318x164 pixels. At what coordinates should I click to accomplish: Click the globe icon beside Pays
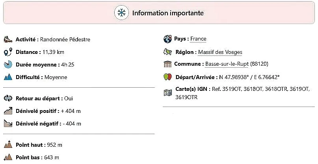[167, 39]
